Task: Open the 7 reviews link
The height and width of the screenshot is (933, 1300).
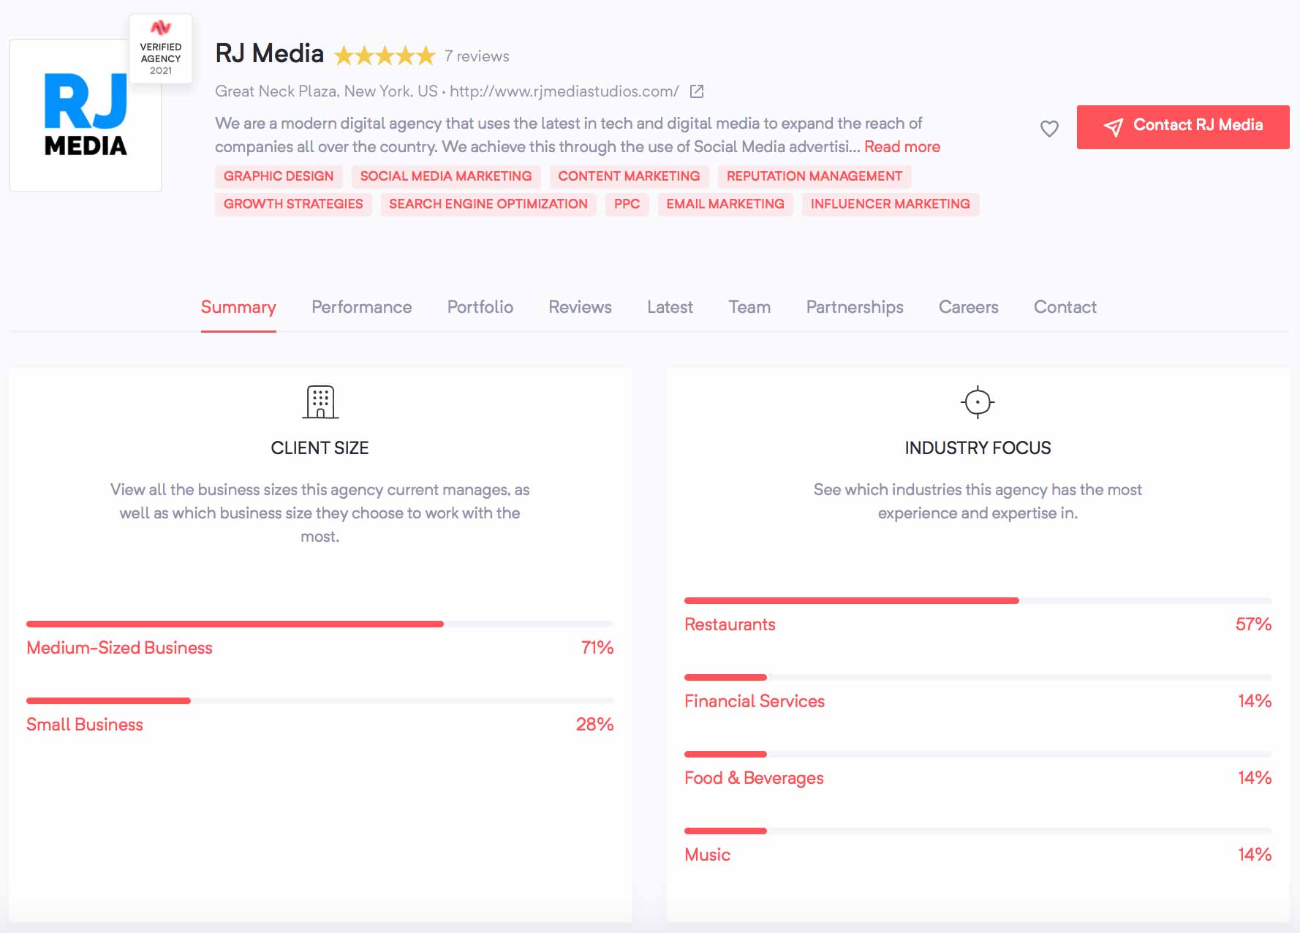Action: 477,56
